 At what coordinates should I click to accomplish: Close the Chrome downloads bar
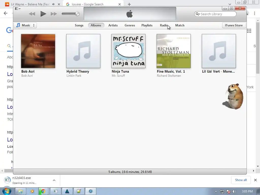tap(255, 180)
